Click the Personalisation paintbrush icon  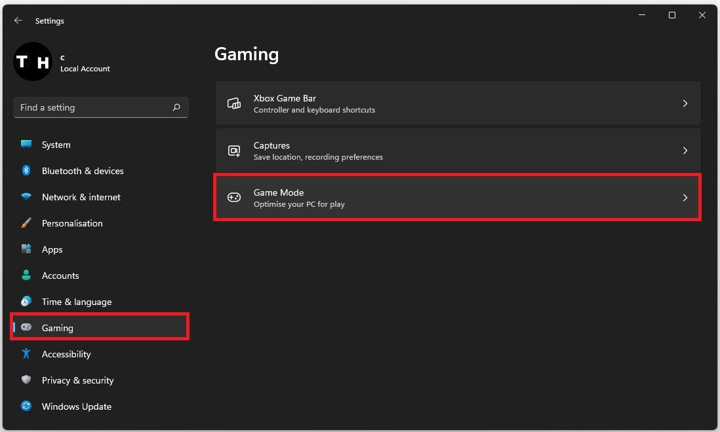pos(26,223)
